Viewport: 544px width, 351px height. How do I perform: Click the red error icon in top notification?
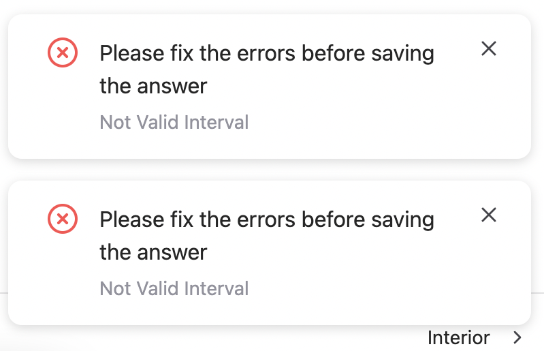(x=63, y=52)
